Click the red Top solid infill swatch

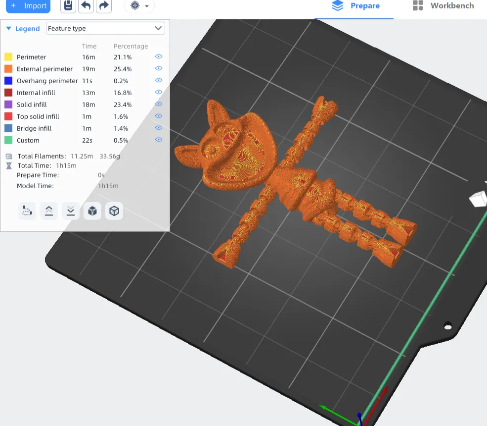click(x=8, y=116)
